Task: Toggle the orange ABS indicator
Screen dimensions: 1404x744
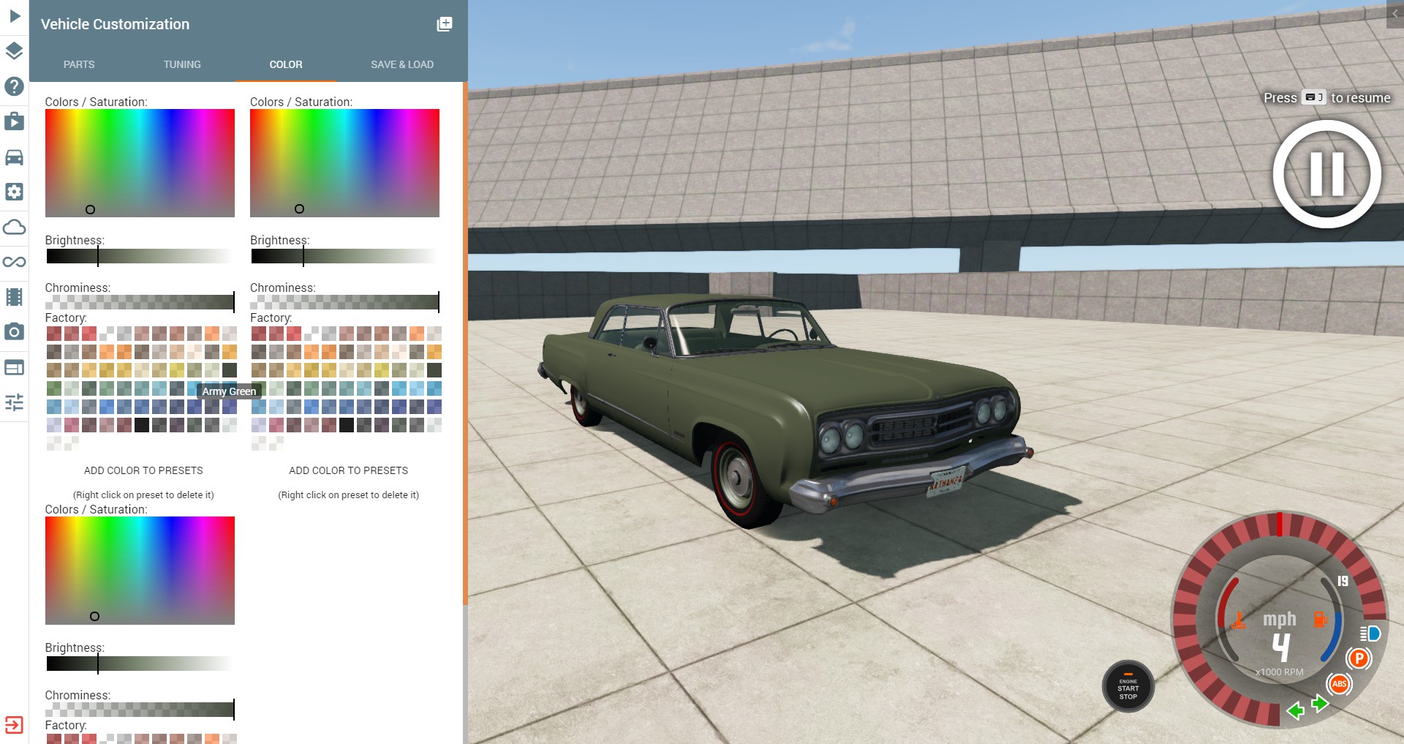Action: tap(1339, 684)
